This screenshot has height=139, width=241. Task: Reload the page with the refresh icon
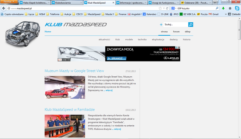pyautogui.click(x=167, y=8)
